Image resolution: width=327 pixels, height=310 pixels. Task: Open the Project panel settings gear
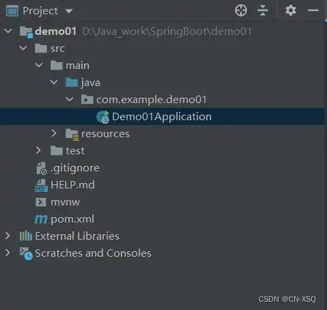coord(291,10)
